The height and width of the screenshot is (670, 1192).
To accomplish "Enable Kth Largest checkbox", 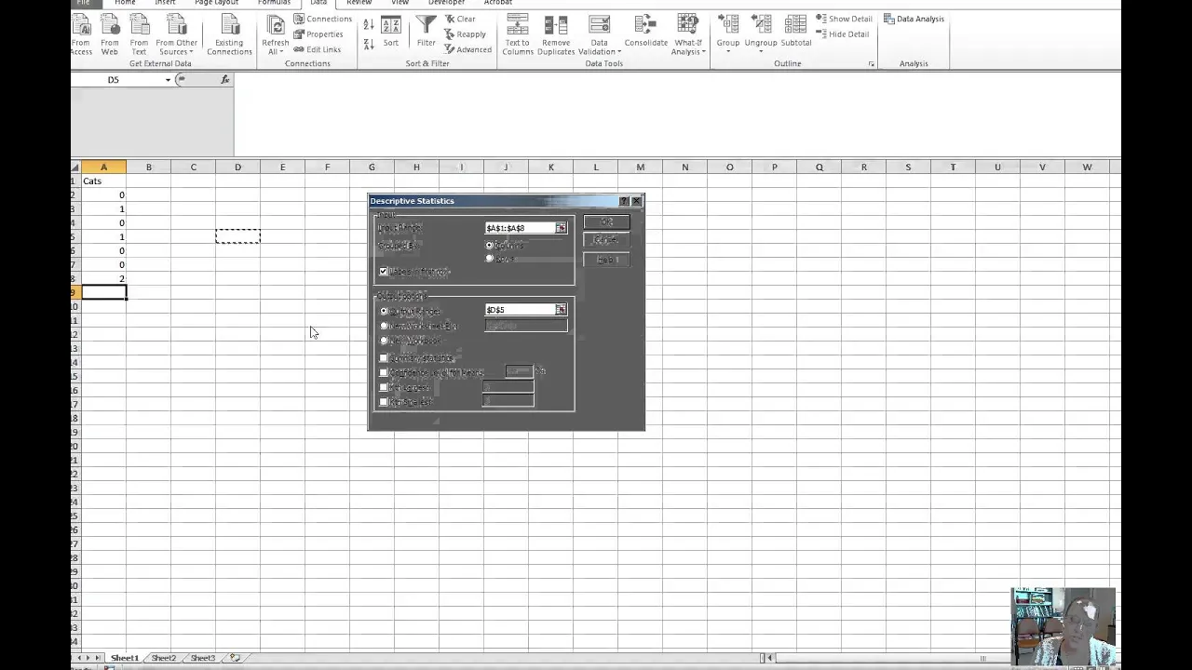I will pyautogui.click(x=384, y=387).
